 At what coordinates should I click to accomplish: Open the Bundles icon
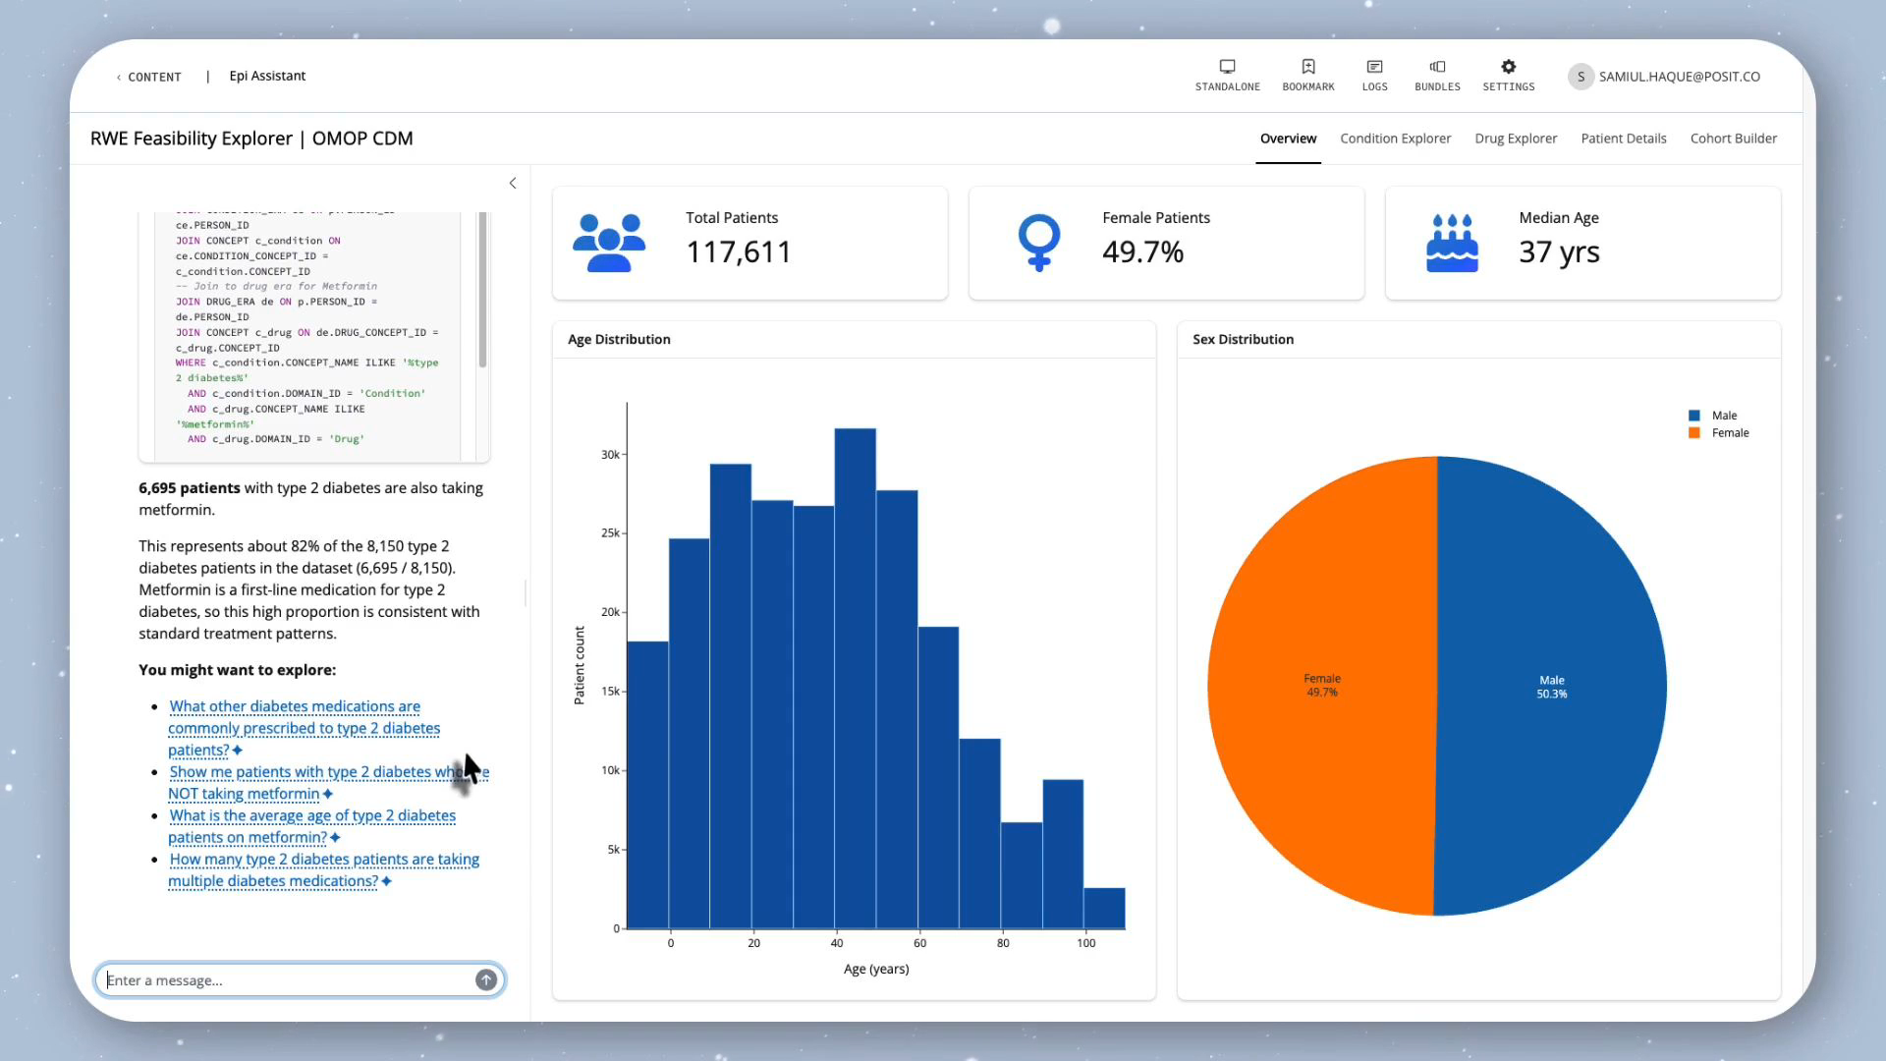pos(1437,67)
